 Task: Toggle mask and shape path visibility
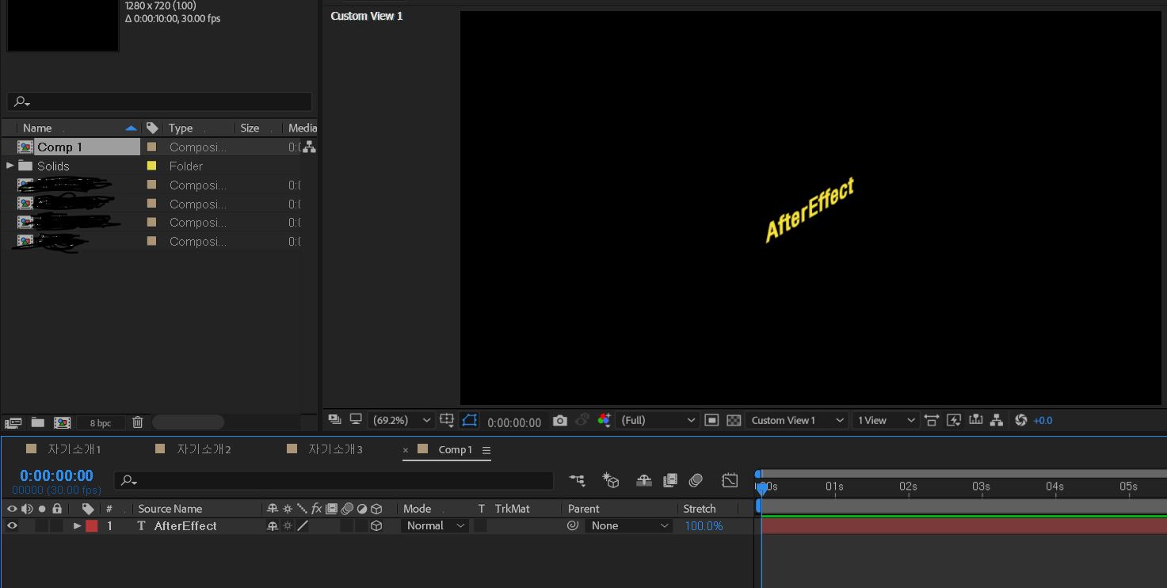469,420
